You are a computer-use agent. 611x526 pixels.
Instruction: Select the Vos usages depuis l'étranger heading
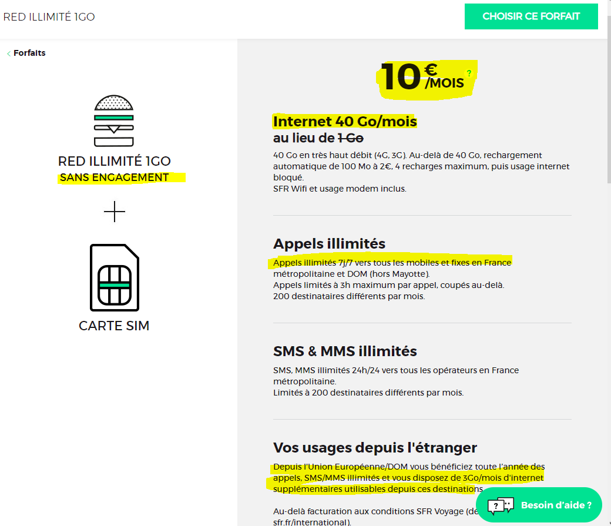tap(375, 447)
